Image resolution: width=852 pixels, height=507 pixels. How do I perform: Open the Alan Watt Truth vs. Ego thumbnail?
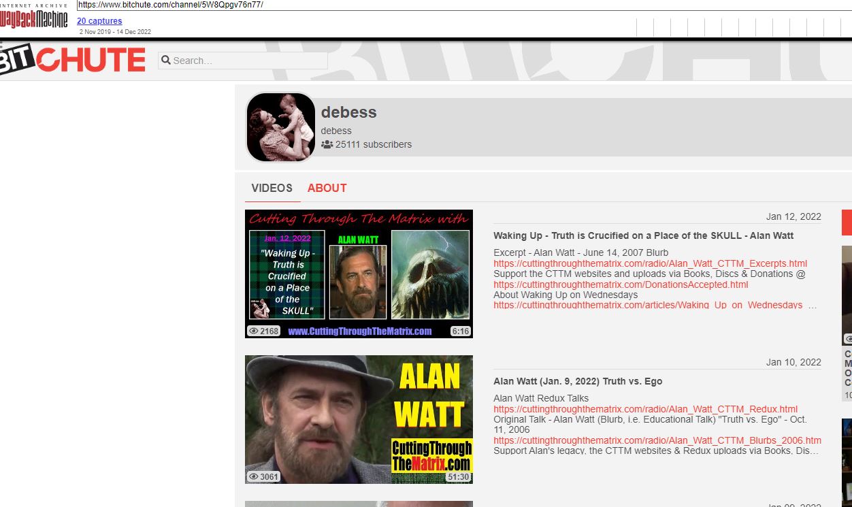click(x=359, y=419)
